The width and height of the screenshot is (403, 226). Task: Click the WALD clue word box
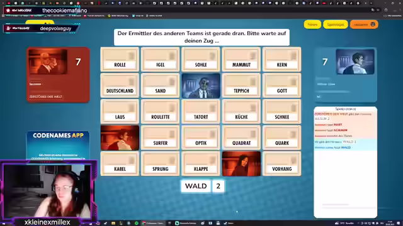point(196,186)
